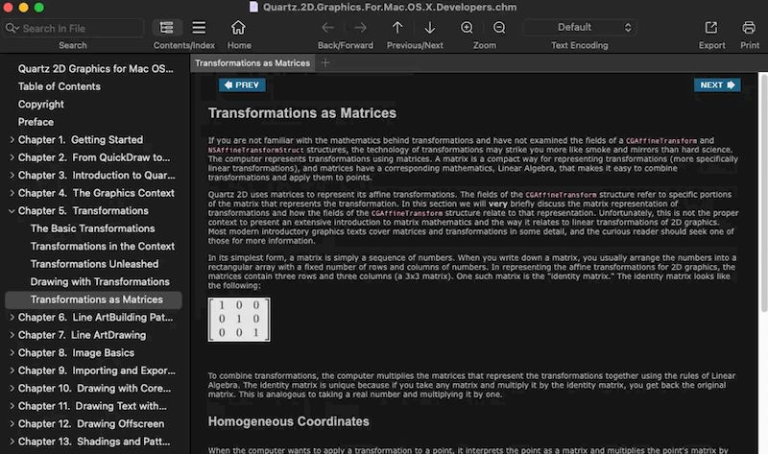Zoom out with the magnifier minus icon
The width and height of the screenshot is (768, 454).
click(499, 28)
